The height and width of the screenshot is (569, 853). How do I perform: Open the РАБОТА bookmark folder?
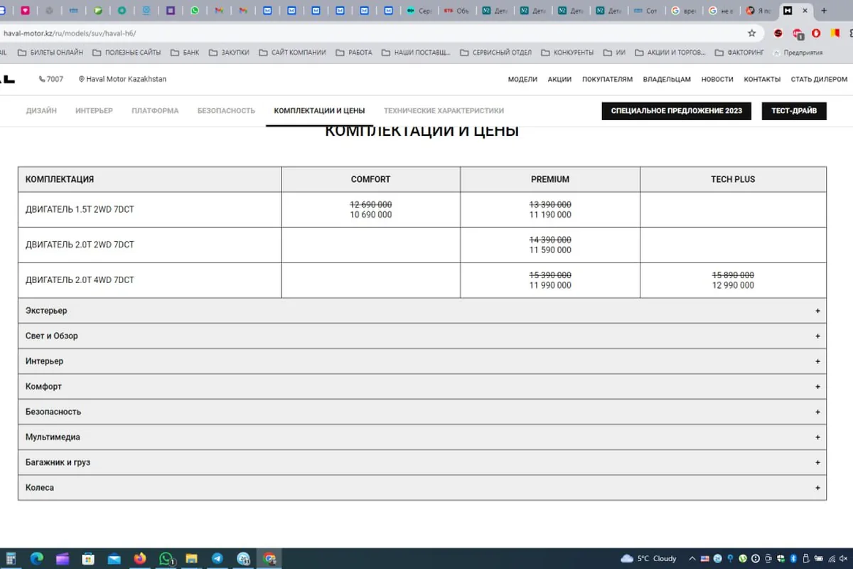(354, 53)
